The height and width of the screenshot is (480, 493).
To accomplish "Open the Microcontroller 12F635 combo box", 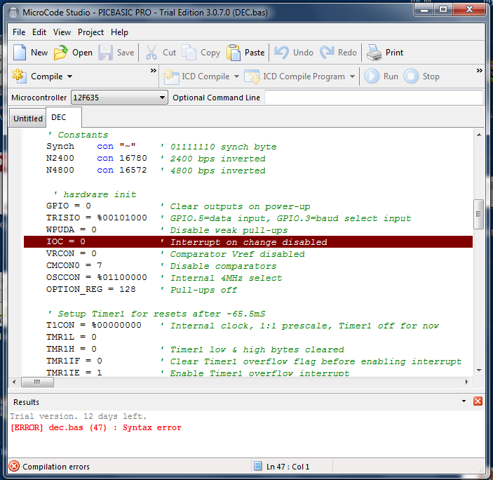I will [x=119, y=98].
